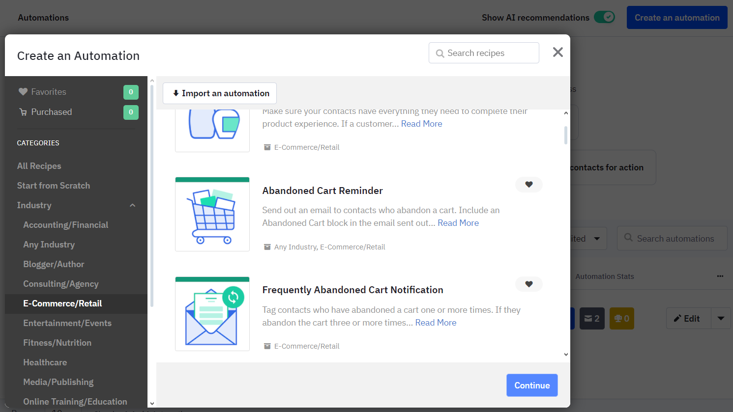Click the magnifier in Search recipes field
This screenshot has height=412, width=733.
pos(440,53)
